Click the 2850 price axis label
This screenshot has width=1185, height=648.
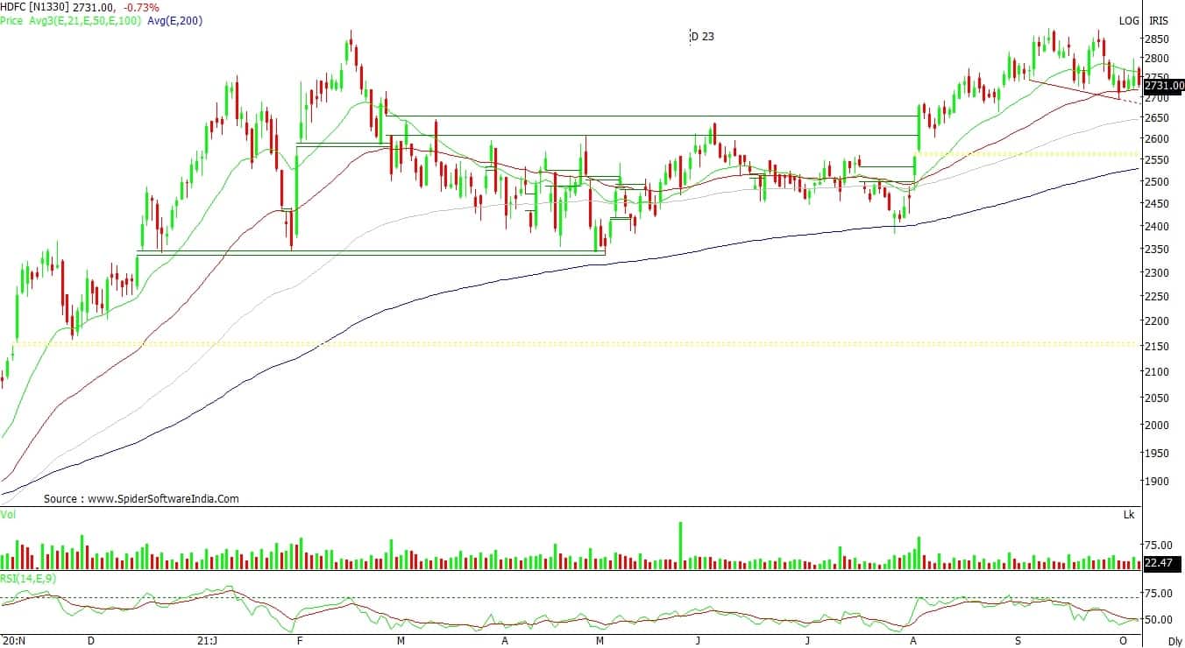[x=1158, y=39]
